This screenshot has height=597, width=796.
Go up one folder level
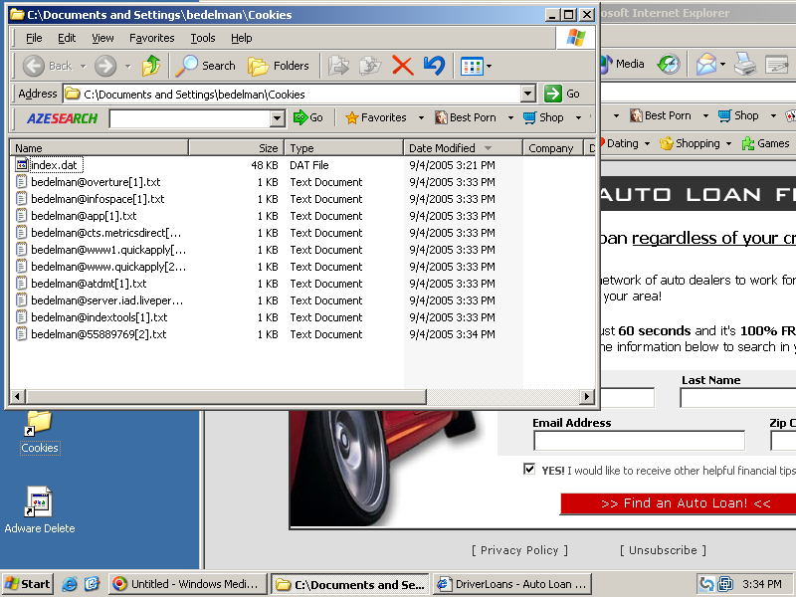click(151, 66)
